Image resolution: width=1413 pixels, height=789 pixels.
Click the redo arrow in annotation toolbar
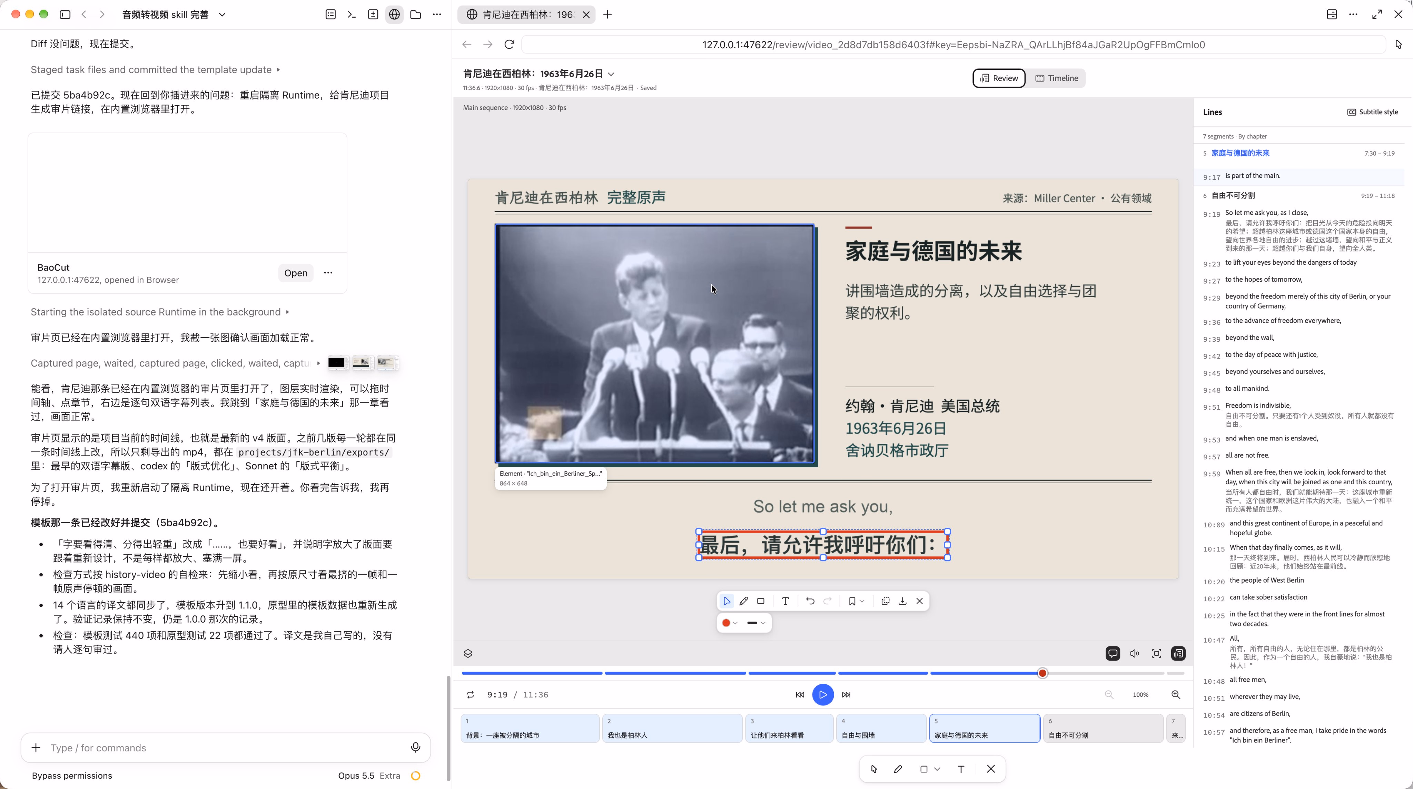[x=828, y=601]
